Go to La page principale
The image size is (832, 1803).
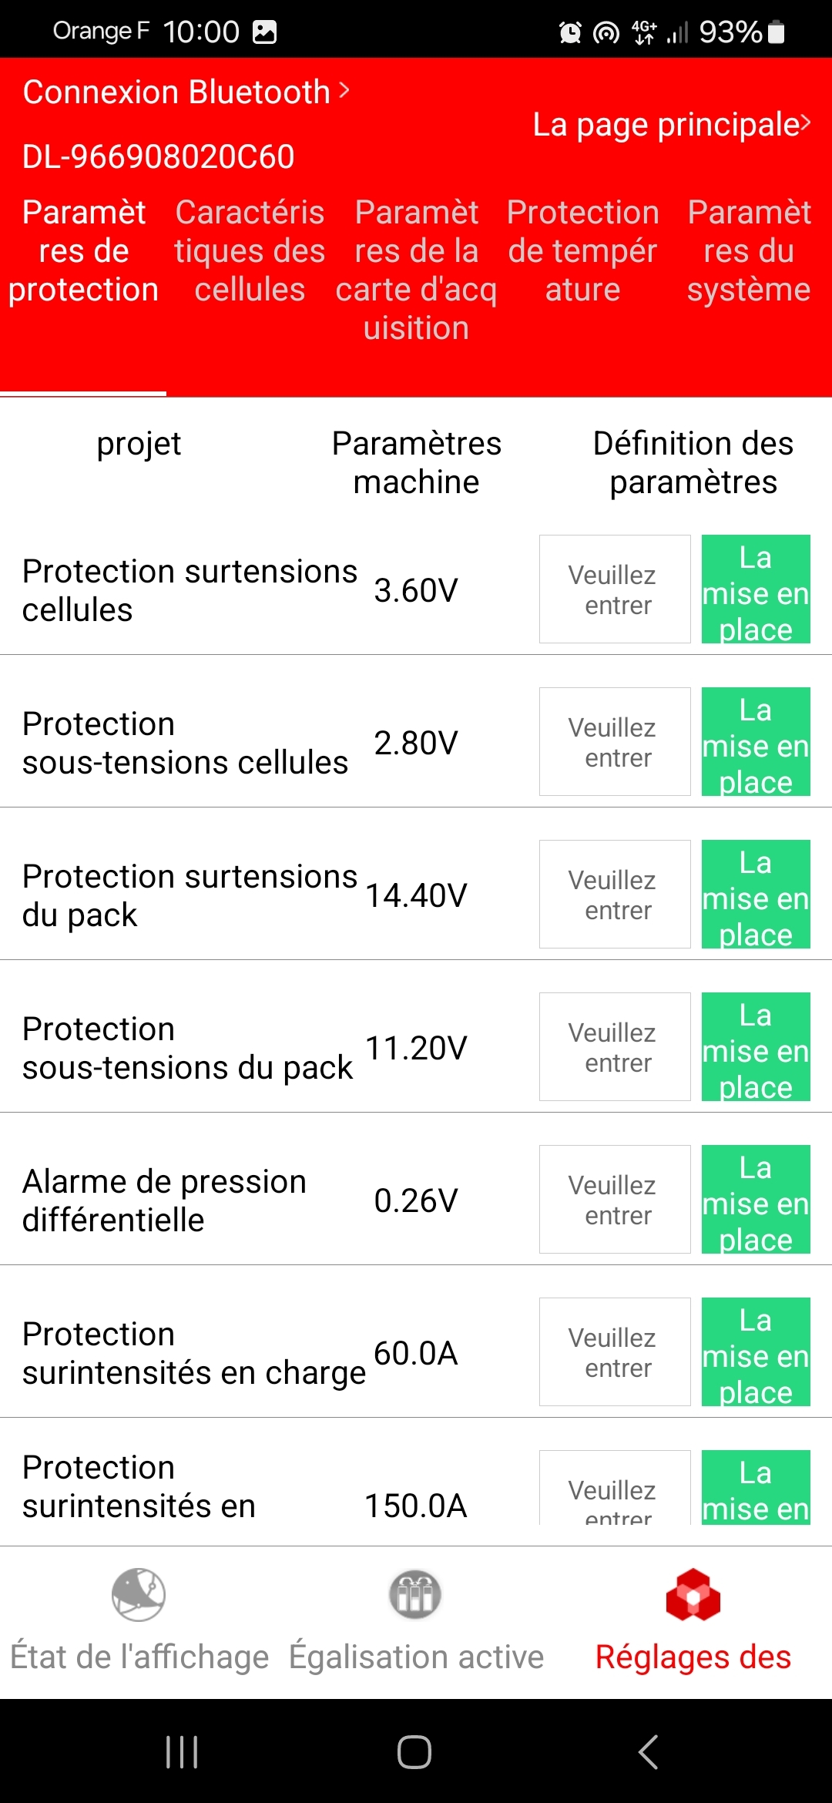coord(671,124)
